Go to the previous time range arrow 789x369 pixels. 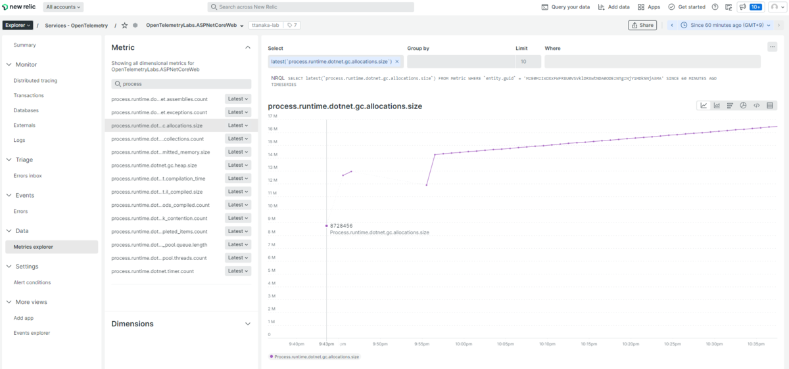(672, 25)
